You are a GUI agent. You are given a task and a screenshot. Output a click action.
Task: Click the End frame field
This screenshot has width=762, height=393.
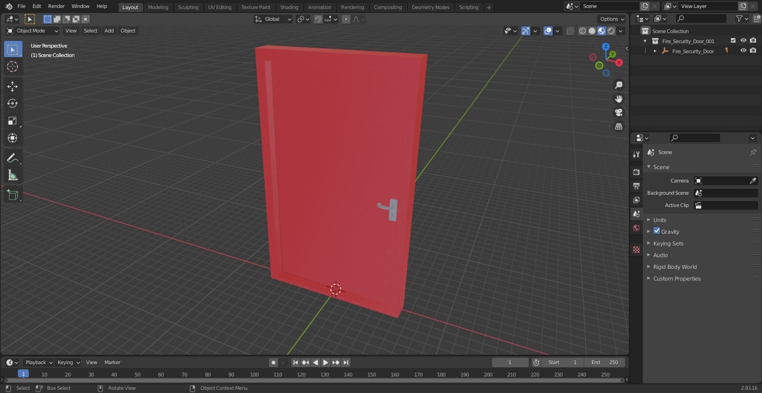click(604, 362)
